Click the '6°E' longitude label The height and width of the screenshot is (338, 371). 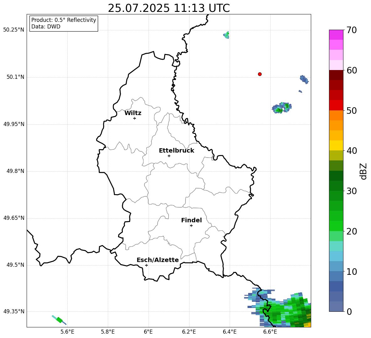pos(148,332)
